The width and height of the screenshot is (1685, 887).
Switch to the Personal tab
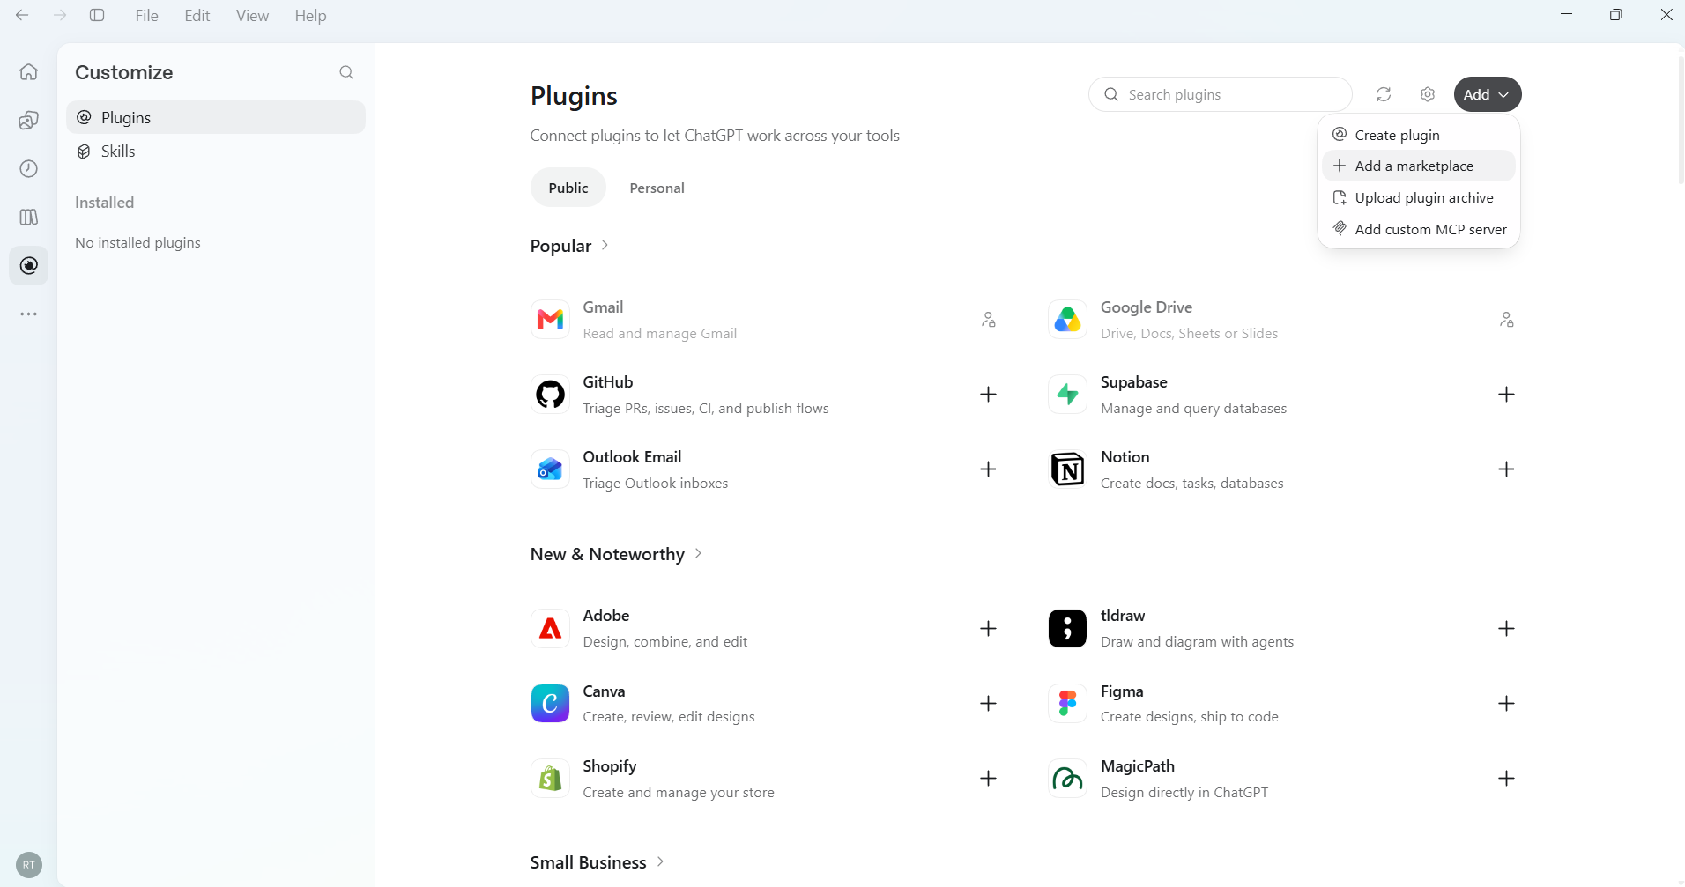[657, 188]
